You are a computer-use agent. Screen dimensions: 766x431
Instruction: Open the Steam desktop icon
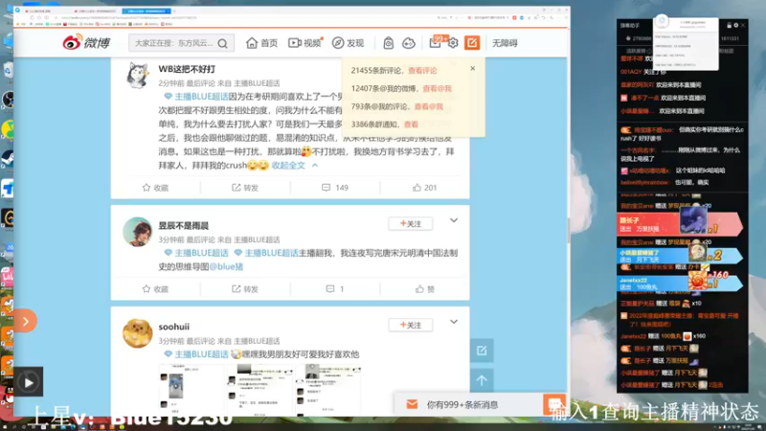8,158
